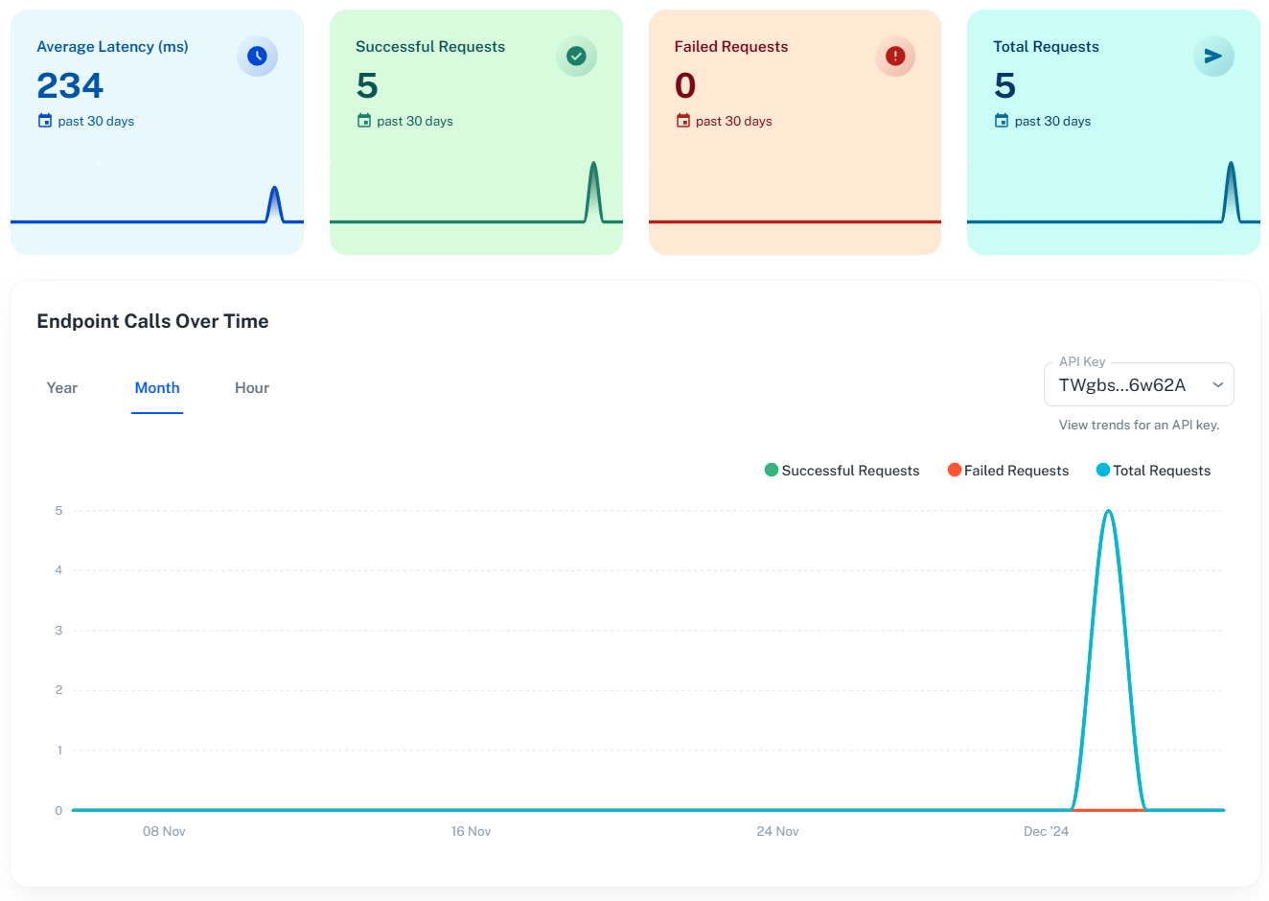Click the Total Requests card sparkline peak
The image size is (1269, 901).
1232,163
